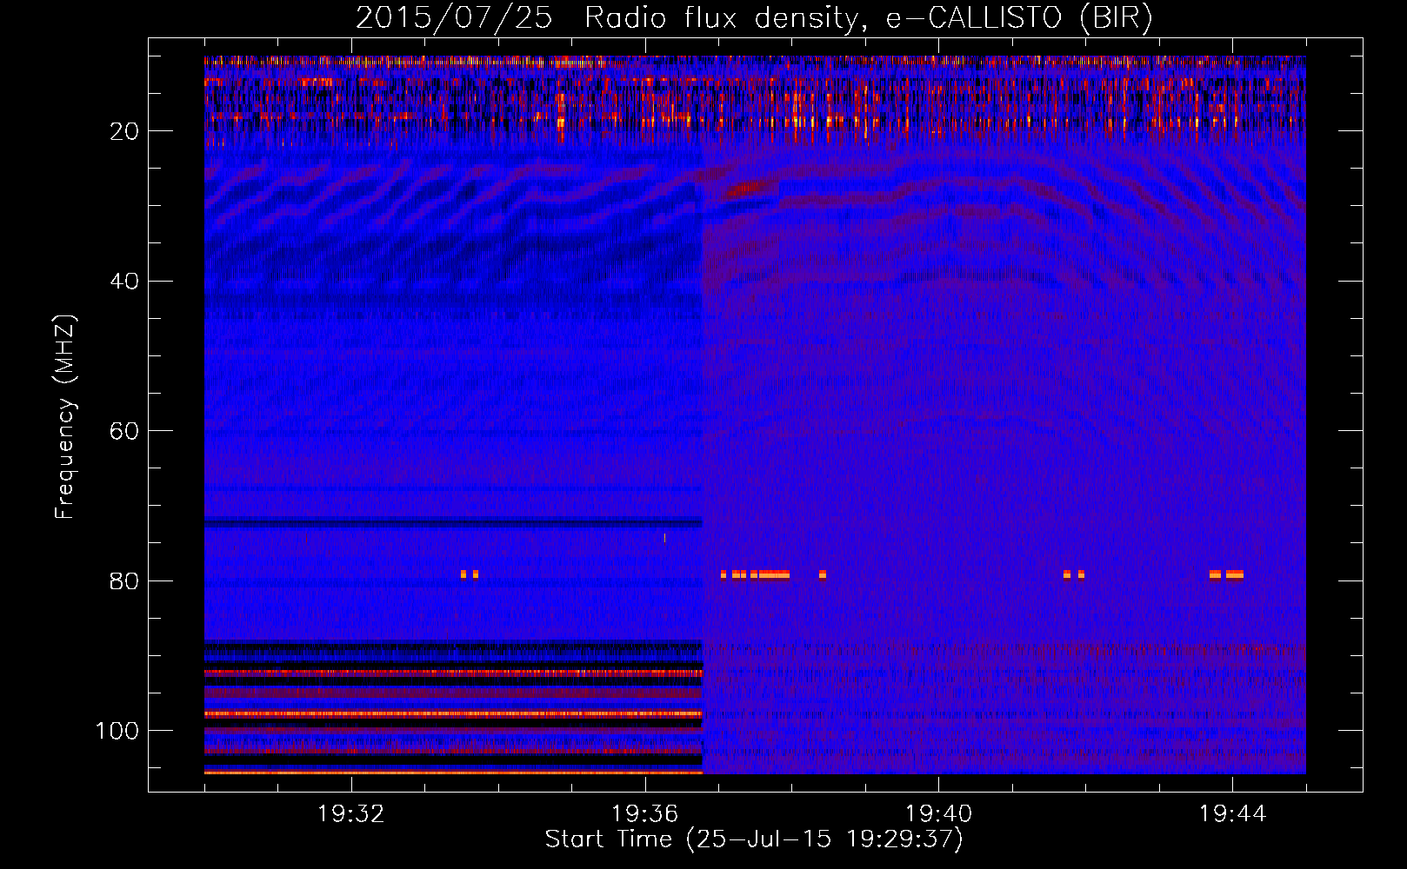Viewport: 1407px width, 869px height.
Task: Click the 60 MHz frequency tick label
Action: coord(124,431)
